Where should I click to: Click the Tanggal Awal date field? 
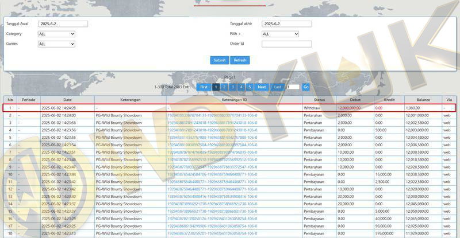pos(63,24)
